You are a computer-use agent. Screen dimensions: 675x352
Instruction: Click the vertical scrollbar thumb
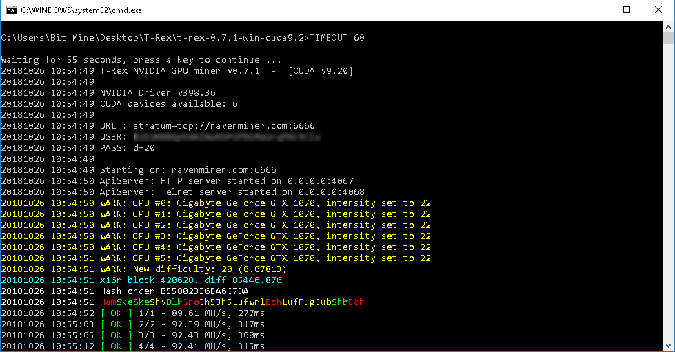tap(668, 40)
